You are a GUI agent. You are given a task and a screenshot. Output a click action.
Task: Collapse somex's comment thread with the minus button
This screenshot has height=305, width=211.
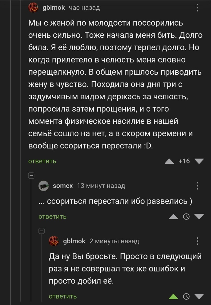(x=31, y=176)
